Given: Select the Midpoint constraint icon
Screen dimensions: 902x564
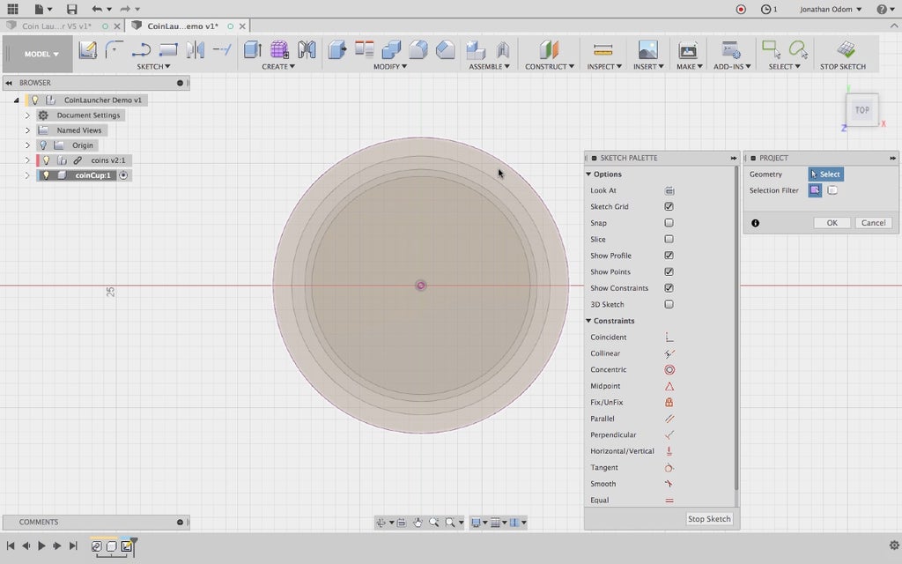Looking at the screenshot, I should coord(669,386).
